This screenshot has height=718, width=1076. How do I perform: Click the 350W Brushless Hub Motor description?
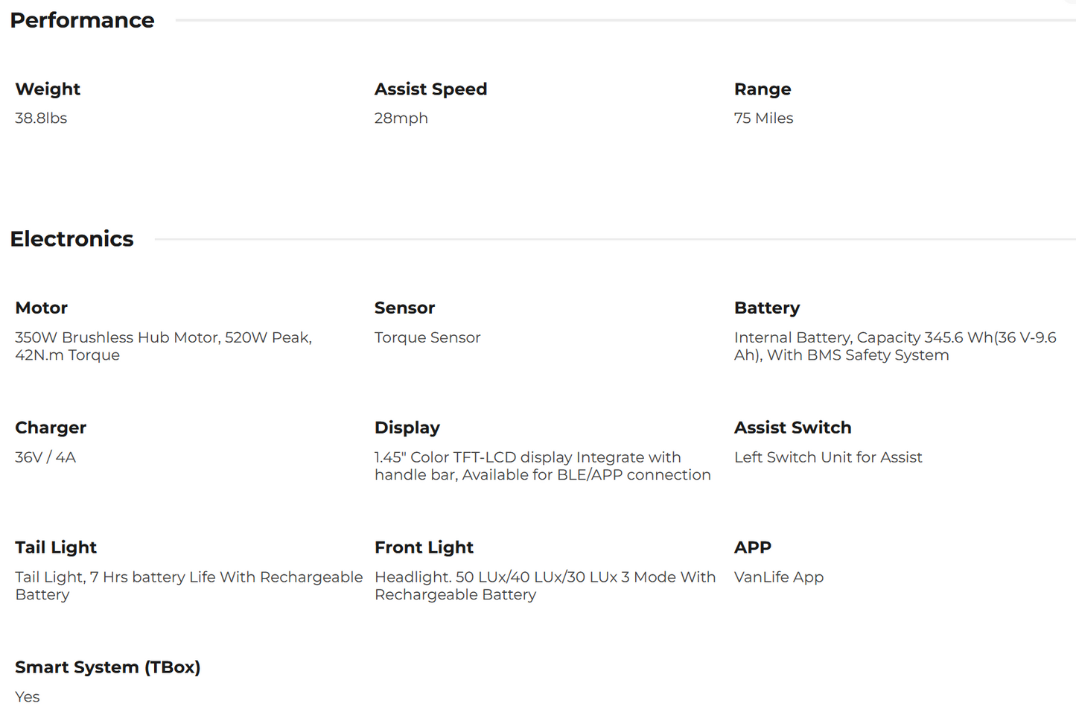coord(163,346)
